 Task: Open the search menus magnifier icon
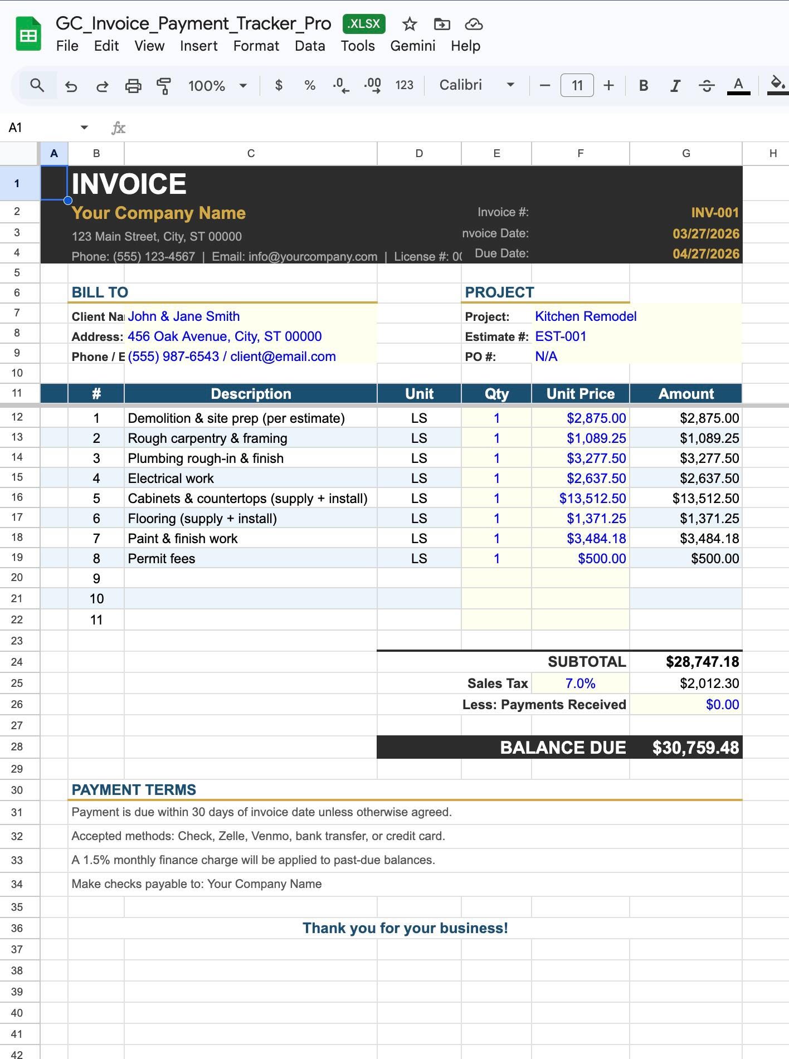(37, 85)
